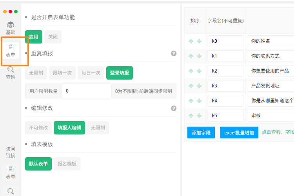The width and height of the screenshot is (294, 196).
Task: Click the 添加字段 button
Action: tap(201, 132)
